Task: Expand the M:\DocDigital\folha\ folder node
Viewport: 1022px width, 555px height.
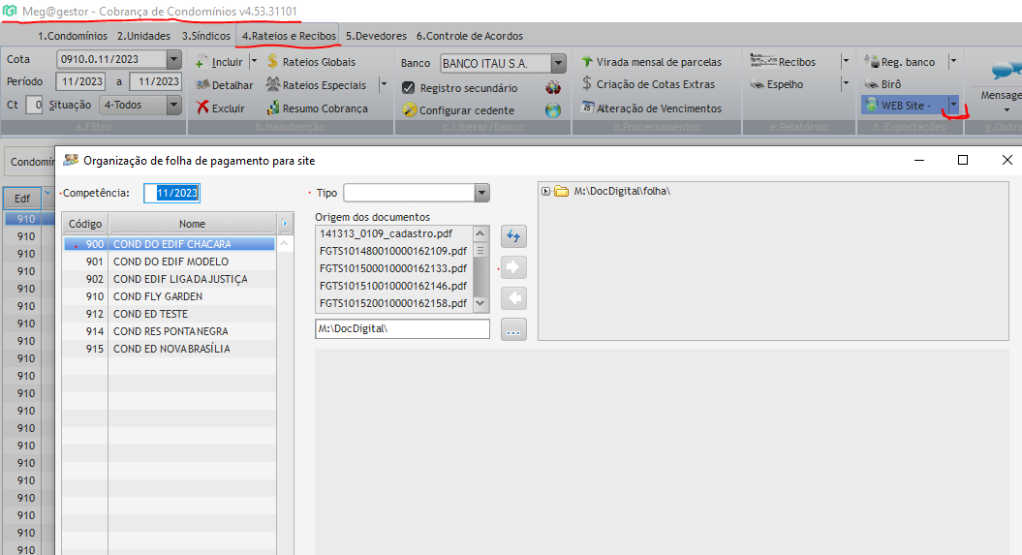Action: click(x=545, y=191)
